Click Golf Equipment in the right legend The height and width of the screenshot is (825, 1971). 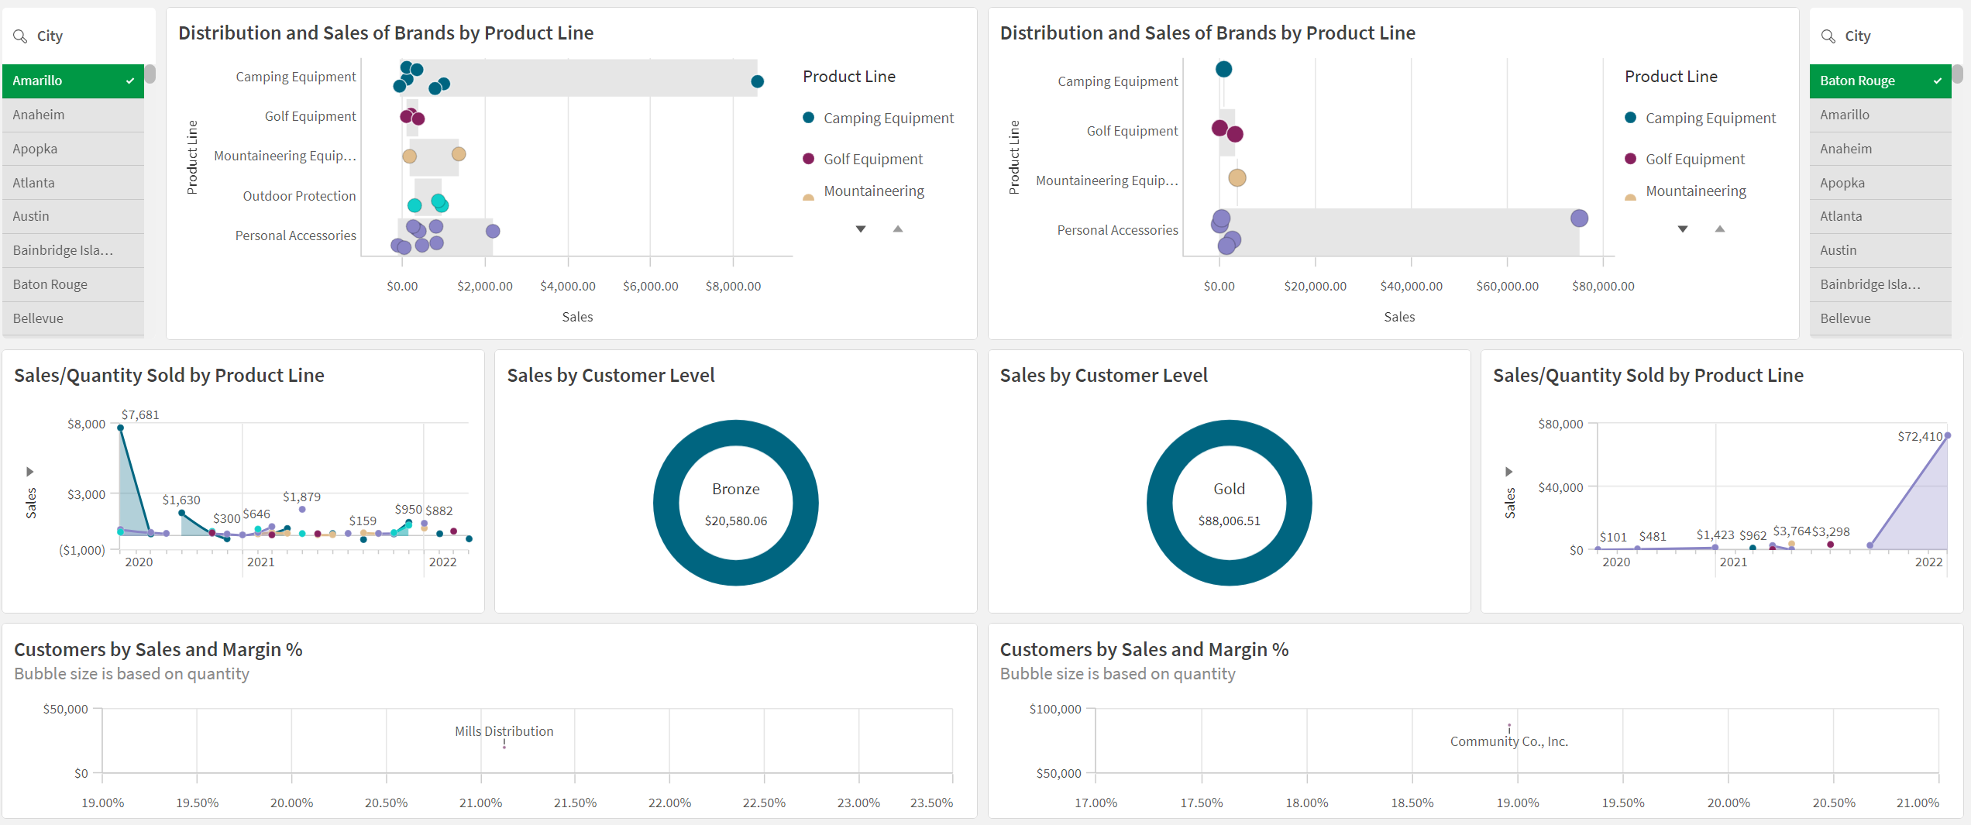[x=1694, y=159]
